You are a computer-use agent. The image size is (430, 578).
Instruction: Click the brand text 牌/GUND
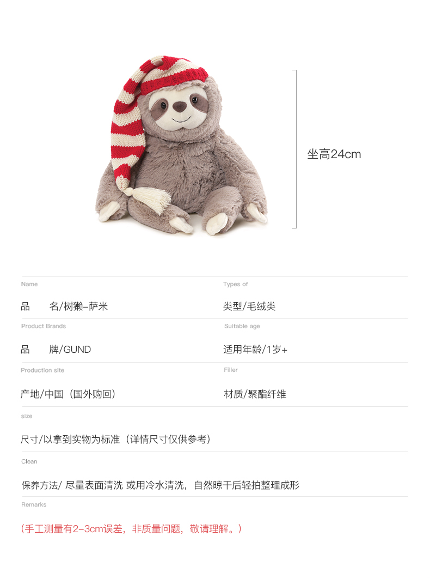pyautogui.click(x=70, y=350)
